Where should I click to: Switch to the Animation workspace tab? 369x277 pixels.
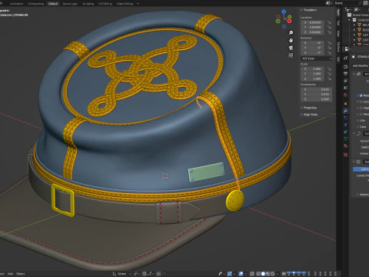click(x=16, y=4)
